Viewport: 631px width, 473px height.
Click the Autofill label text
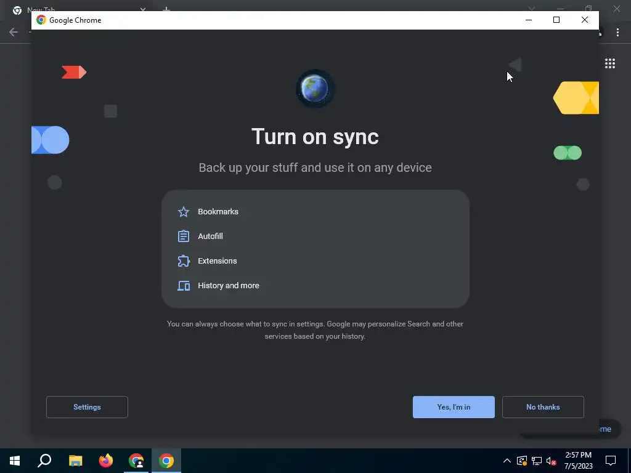[211, 236]
